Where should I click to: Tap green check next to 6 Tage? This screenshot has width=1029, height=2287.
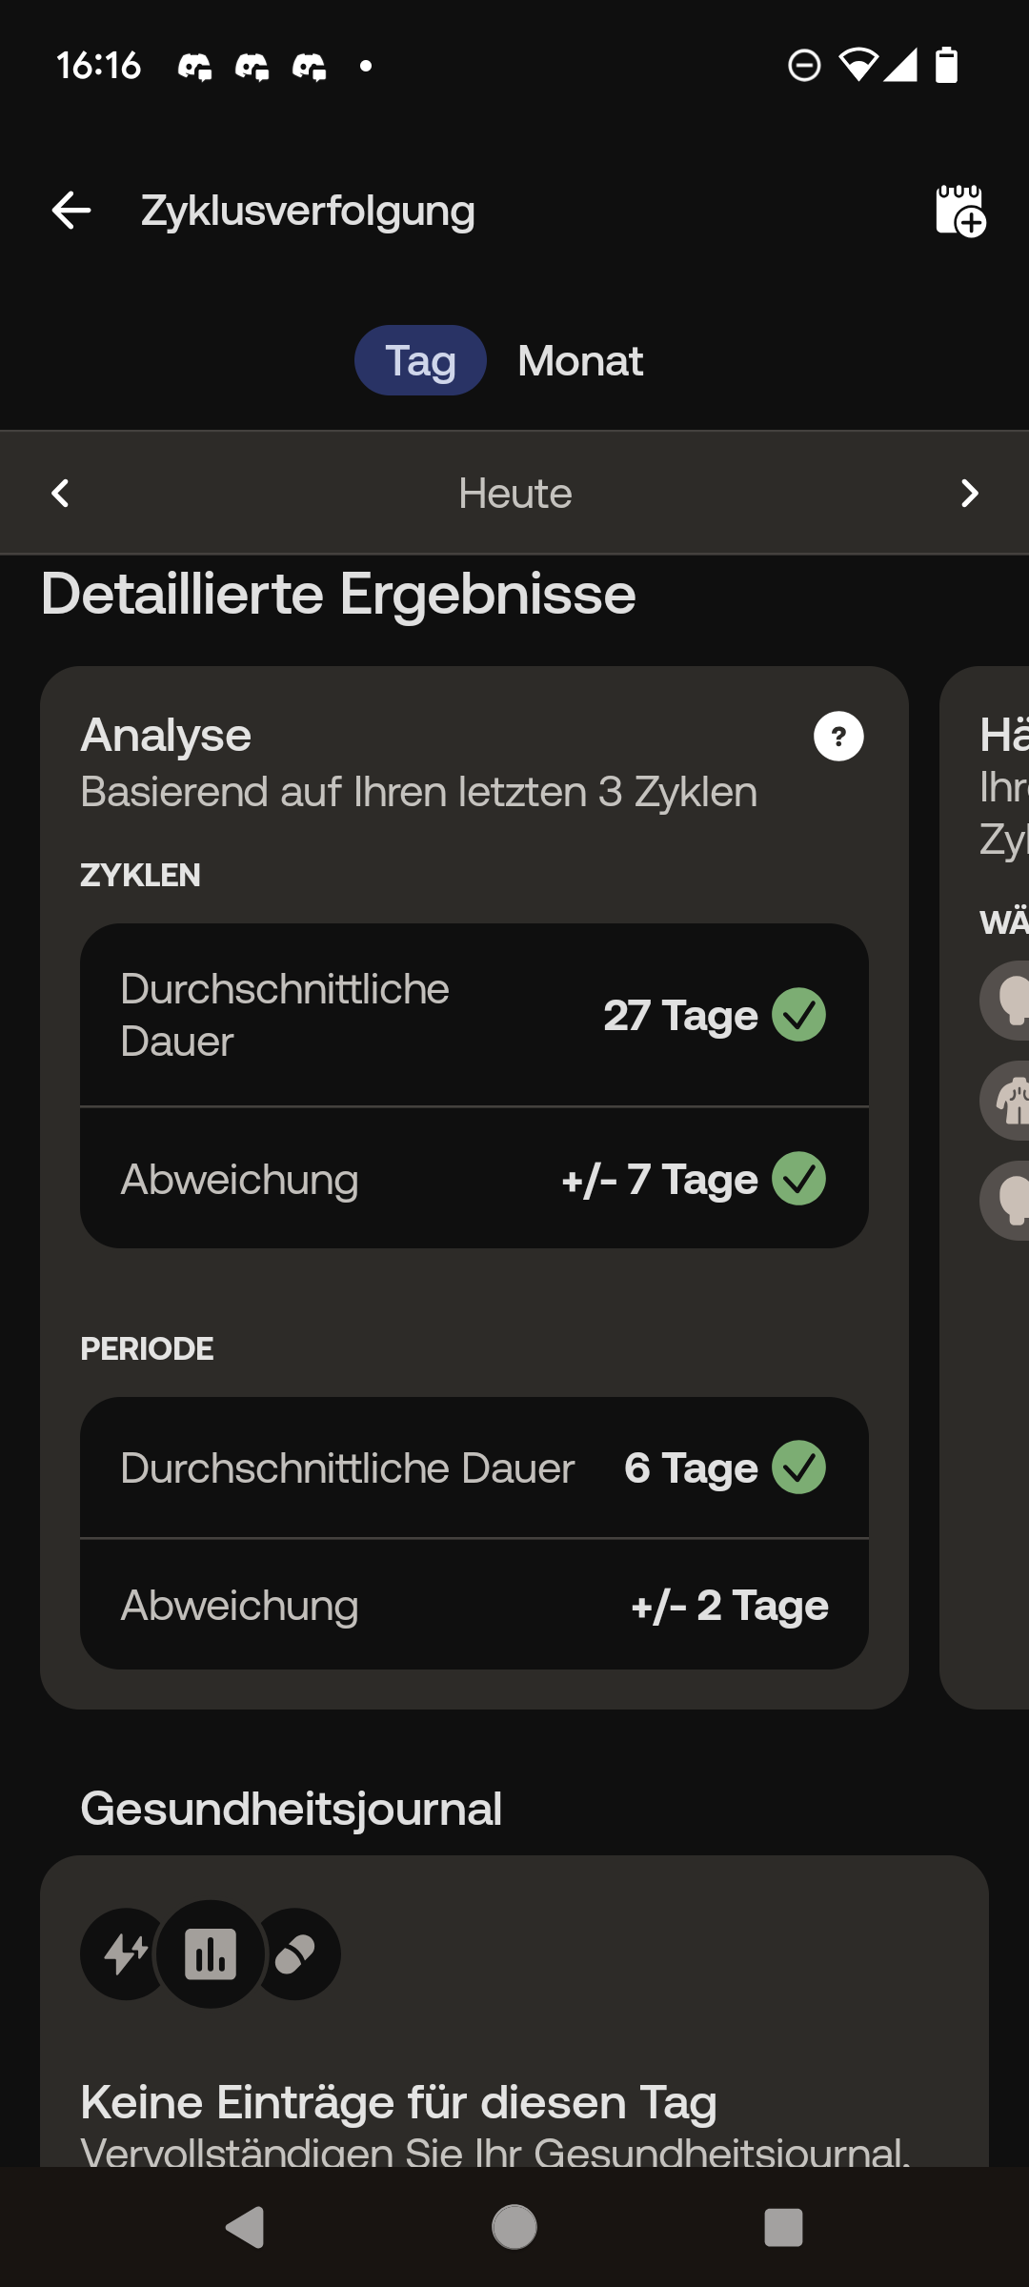tap(798, 1467)
